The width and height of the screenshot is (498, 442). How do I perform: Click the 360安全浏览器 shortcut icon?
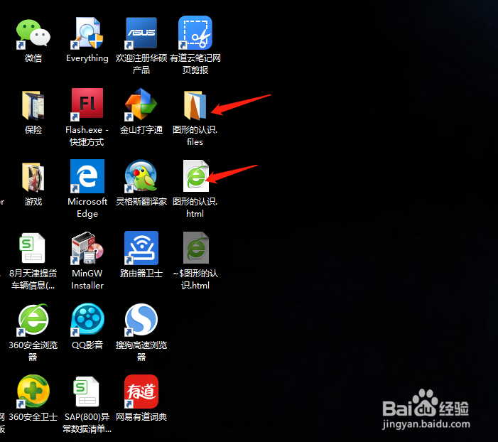tap(33, 320)
